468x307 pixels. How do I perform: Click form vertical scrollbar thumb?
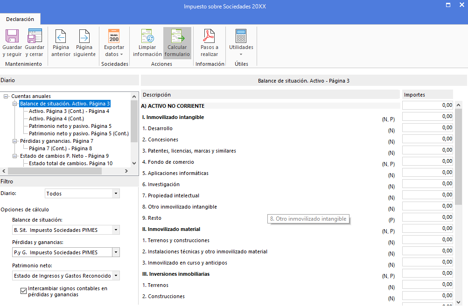459,157
